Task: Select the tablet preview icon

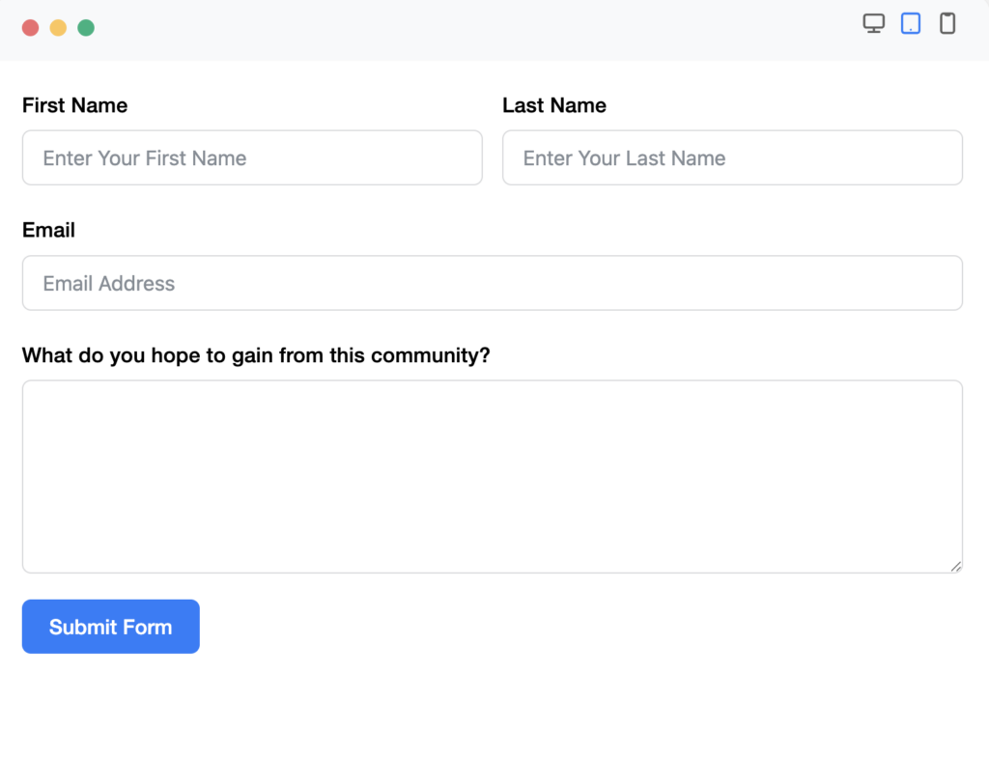Action: [x=910, y=22]
